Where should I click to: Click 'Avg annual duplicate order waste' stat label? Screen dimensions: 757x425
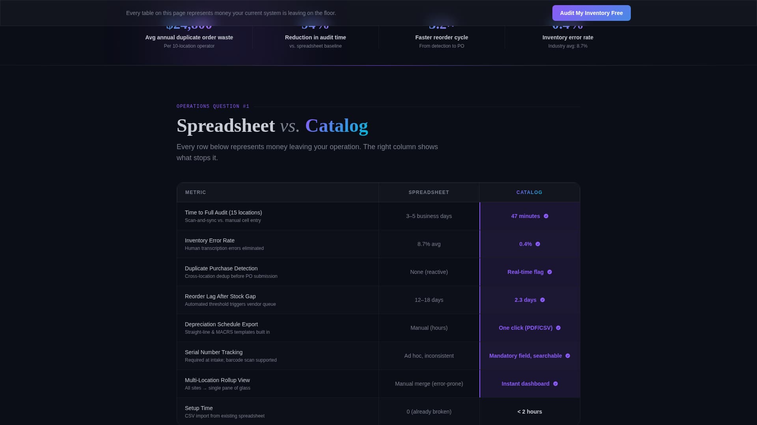(x=189, y=37)
